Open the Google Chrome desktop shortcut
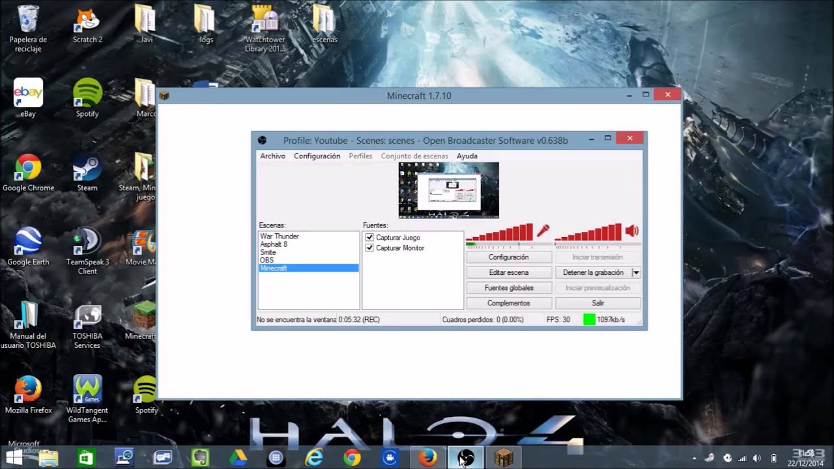Image resolution: width=834 pixels, height=469 pixels. [x=28, y=173]
